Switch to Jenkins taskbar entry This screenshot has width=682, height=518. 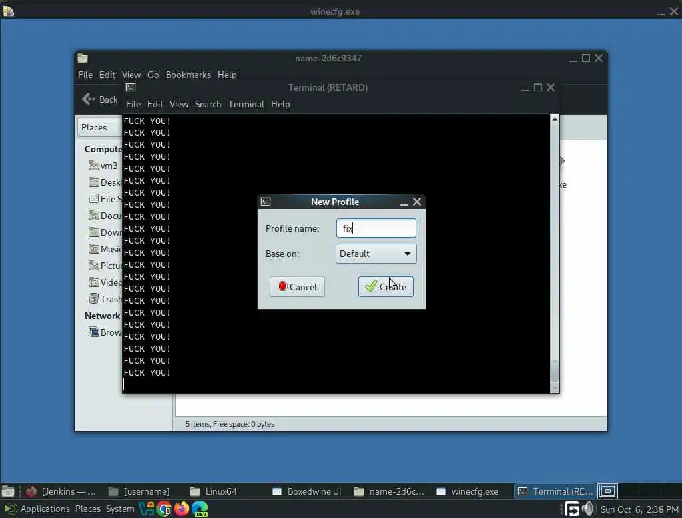(x=61, y=491)
